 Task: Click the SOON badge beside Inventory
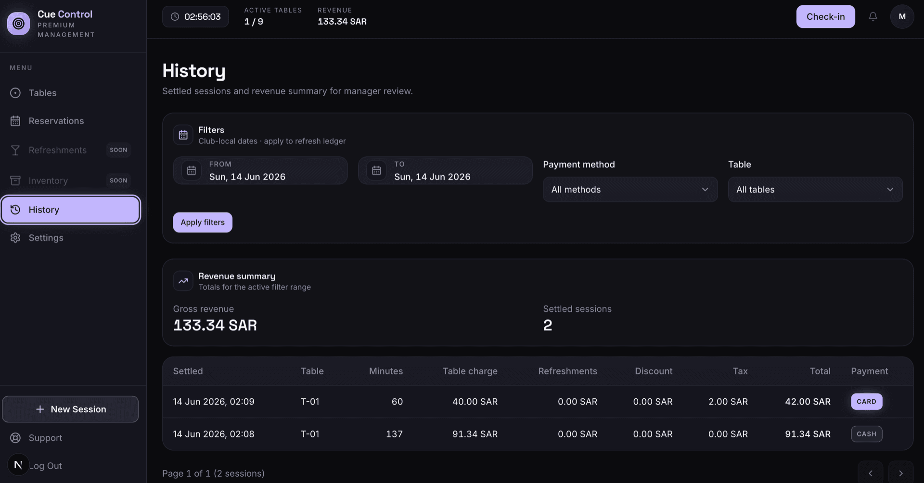click(x=118, y=180)
